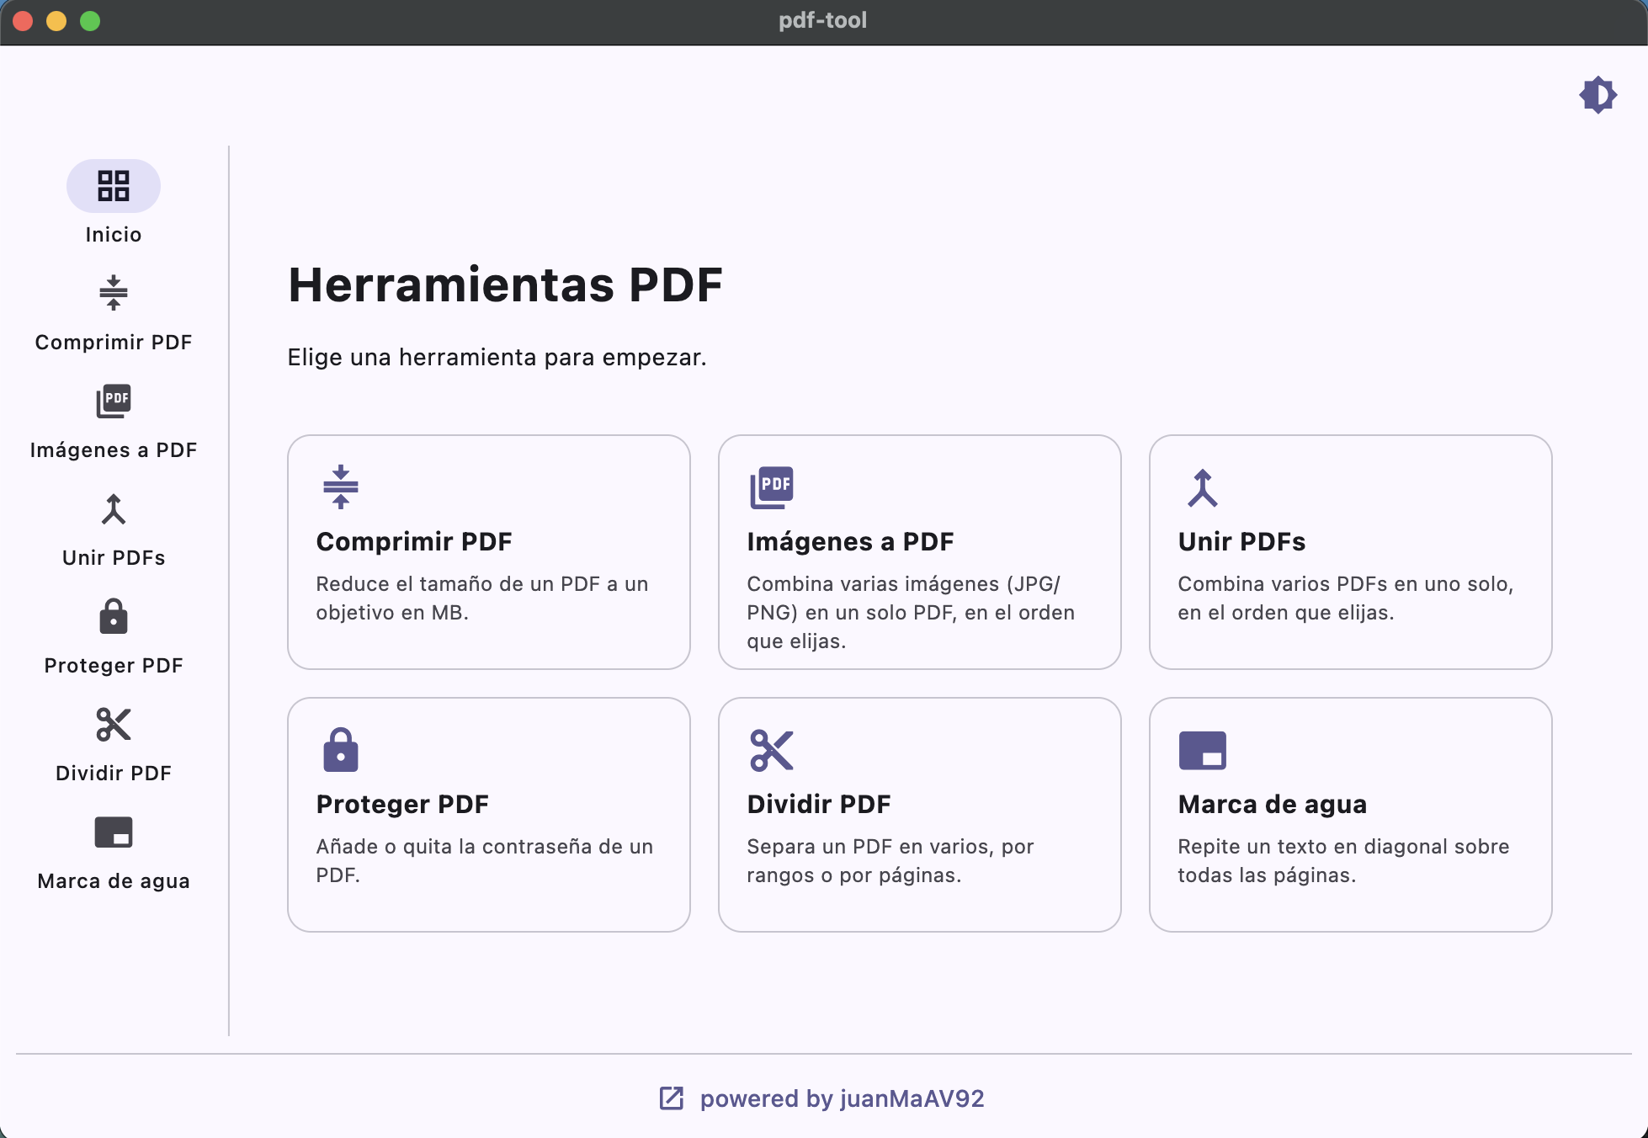
Task: Click the 'Herramientas PDF' heading
Action: [x=505, y=284]
